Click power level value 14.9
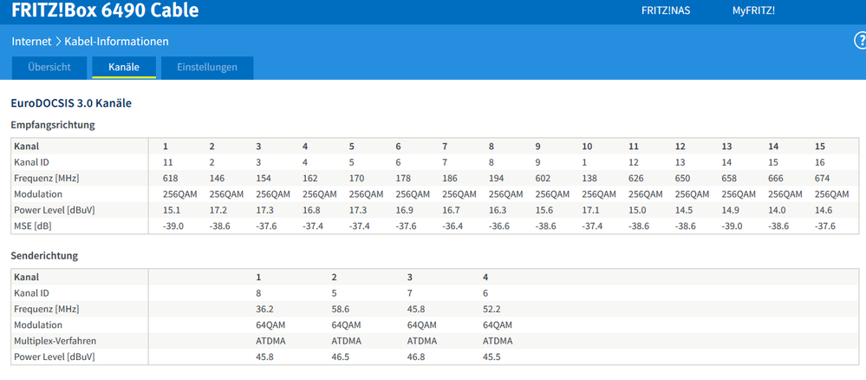This screenshot has height=380, width=866. 730,210
